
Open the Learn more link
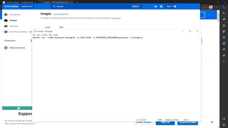116,18
